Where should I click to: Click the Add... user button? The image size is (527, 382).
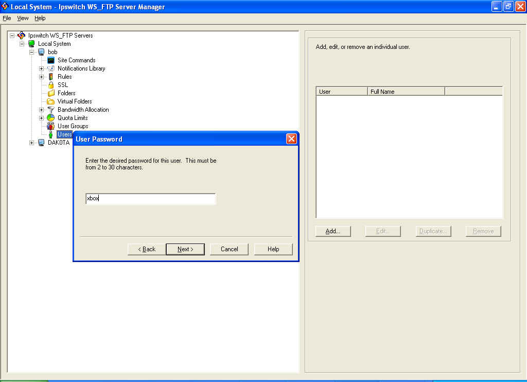coord(333,231)
